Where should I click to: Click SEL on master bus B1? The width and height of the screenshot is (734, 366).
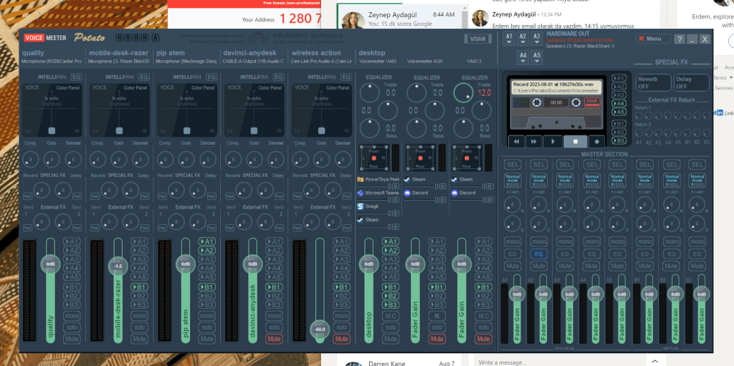click(645, 165)
